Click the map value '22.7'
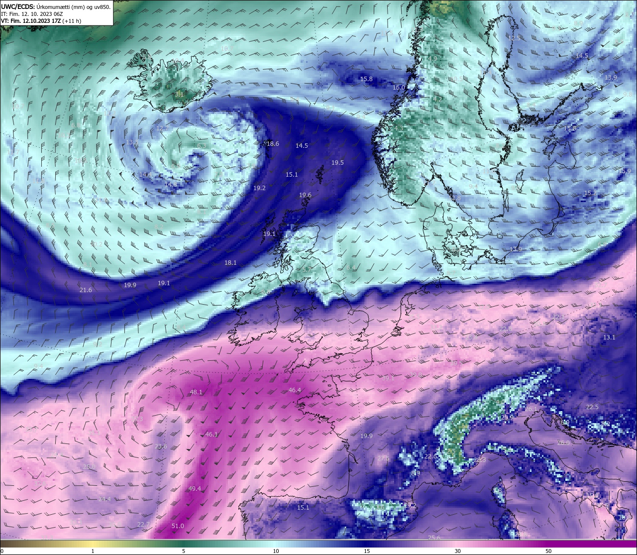Screen dimensions: 637x555 tap(143, 524)
